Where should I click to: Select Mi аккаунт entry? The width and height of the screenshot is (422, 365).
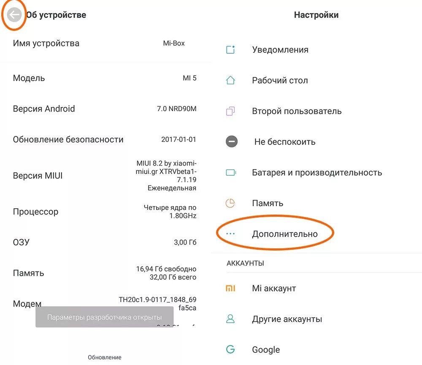click(x=274, y=289)
